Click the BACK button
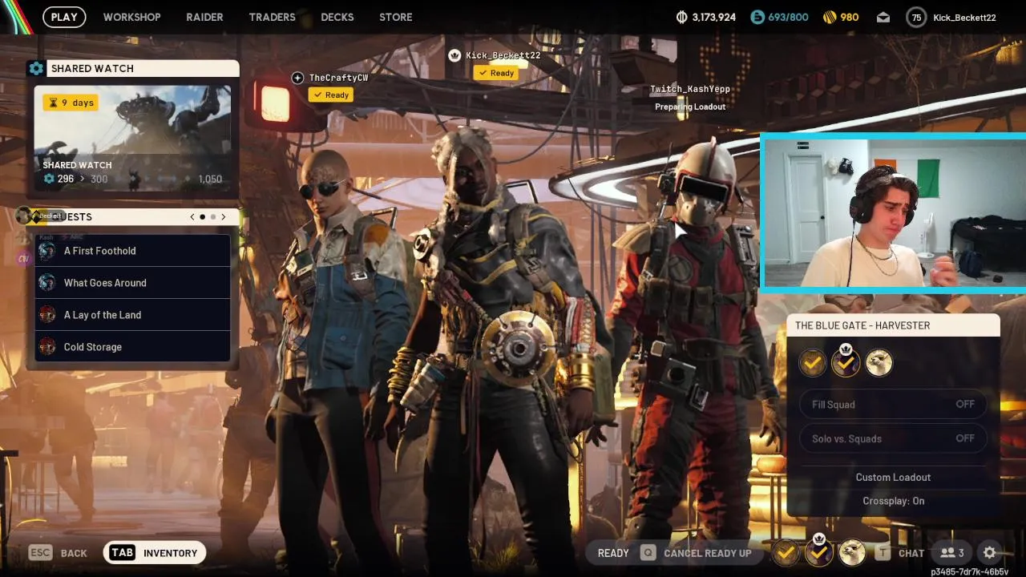1026x577 pixels. 74,553
